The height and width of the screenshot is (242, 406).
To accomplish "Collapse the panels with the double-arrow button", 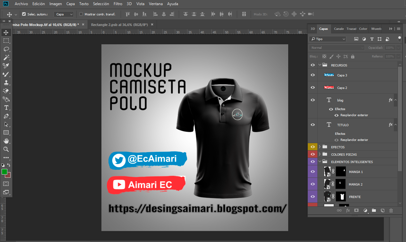I will (390, 29).
